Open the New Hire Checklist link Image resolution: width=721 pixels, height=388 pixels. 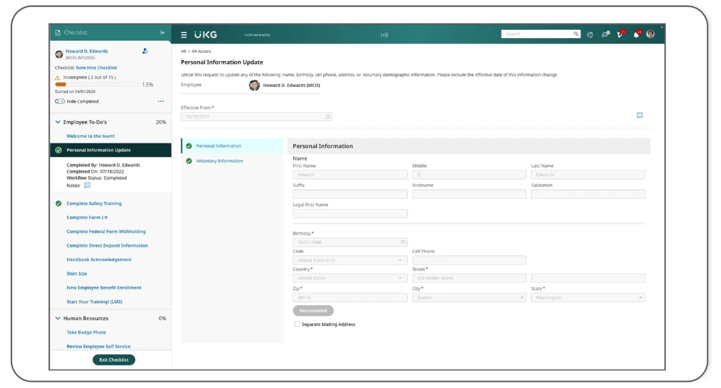[x=96, y=68]
